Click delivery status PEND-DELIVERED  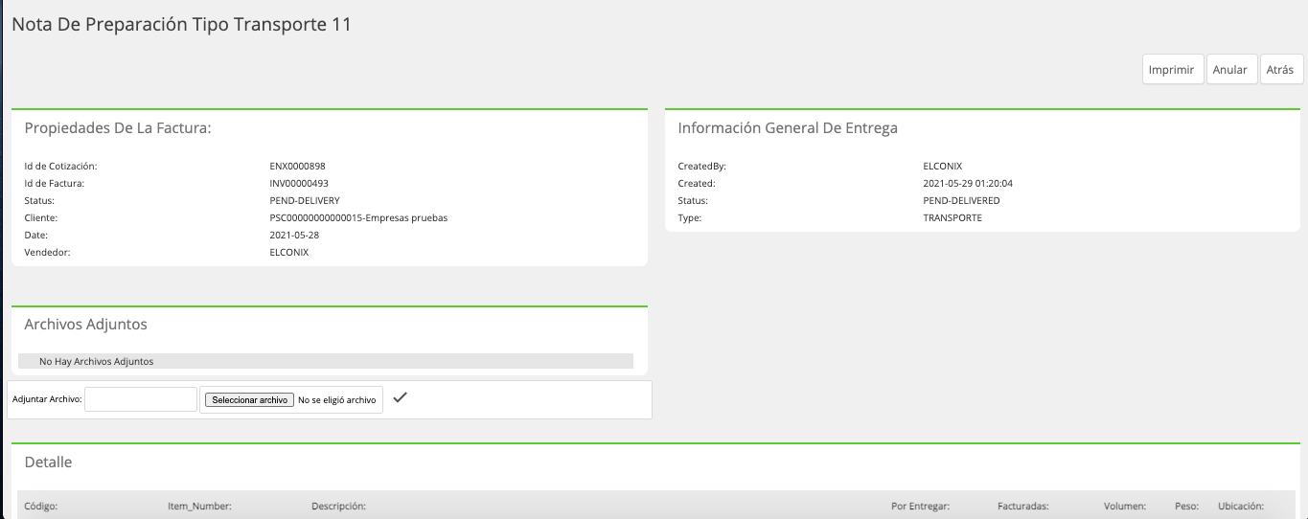[x=961, y=201]
